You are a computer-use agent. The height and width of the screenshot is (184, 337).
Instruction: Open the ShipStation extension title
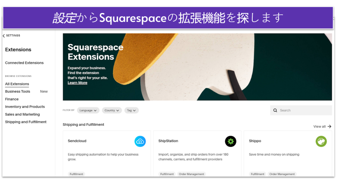[168, 141]
